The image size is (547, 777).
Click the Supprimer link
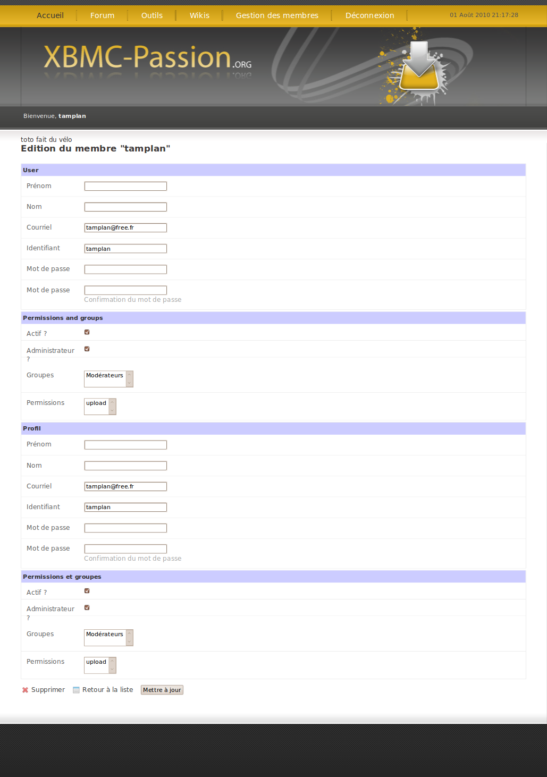pyautogui.click(x=48, y=690)
